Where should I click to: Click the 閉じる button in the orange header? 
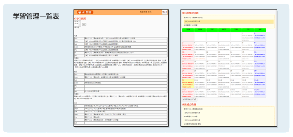coord(165,12)
